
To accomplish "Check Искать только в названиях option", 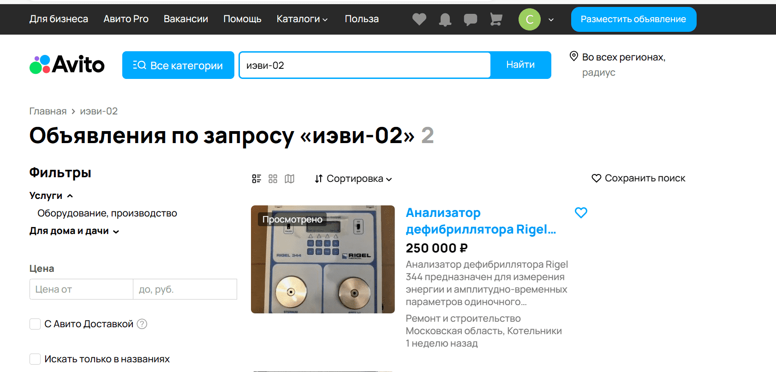I will [x=35, y=359].
